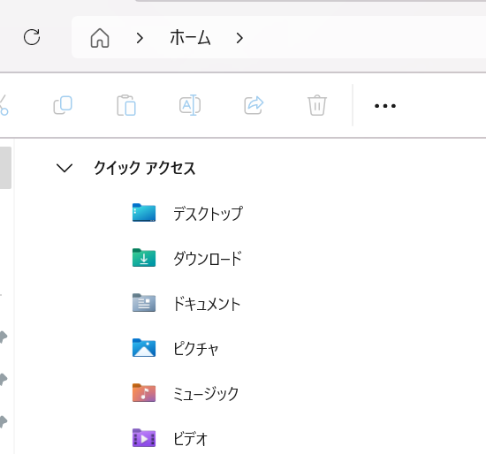Screen dimensions: 486x454
Task: Expand chevron after the Home icon
Action: click(140, 38)
